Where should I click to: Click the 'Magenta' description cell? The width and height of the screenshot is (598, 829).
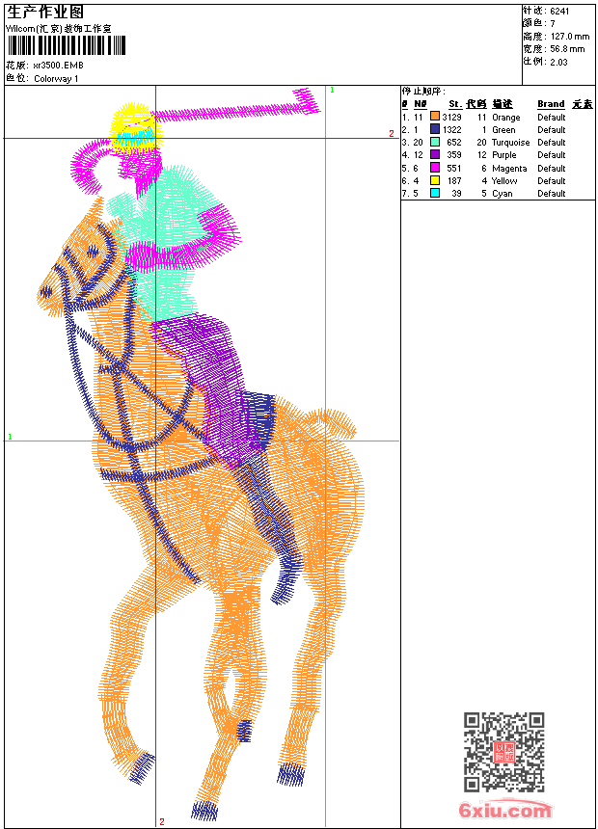click(x=509, y=169)
